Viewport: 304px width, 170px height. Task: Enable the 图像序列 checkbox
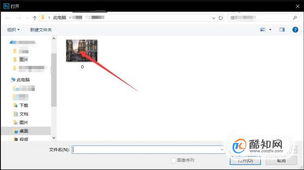pos(173,160)
